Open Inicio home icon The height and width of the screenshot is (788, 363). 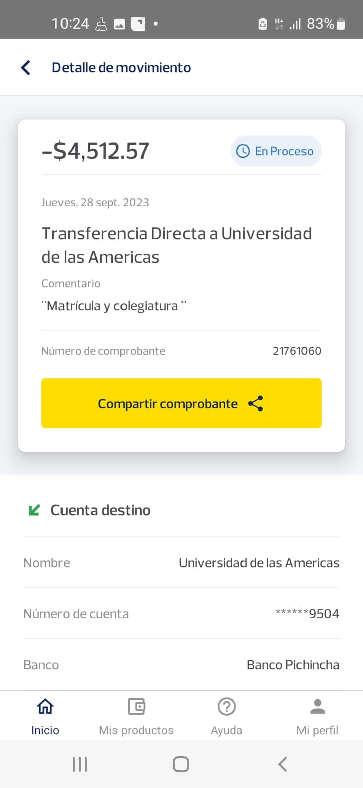coord(45,706)
